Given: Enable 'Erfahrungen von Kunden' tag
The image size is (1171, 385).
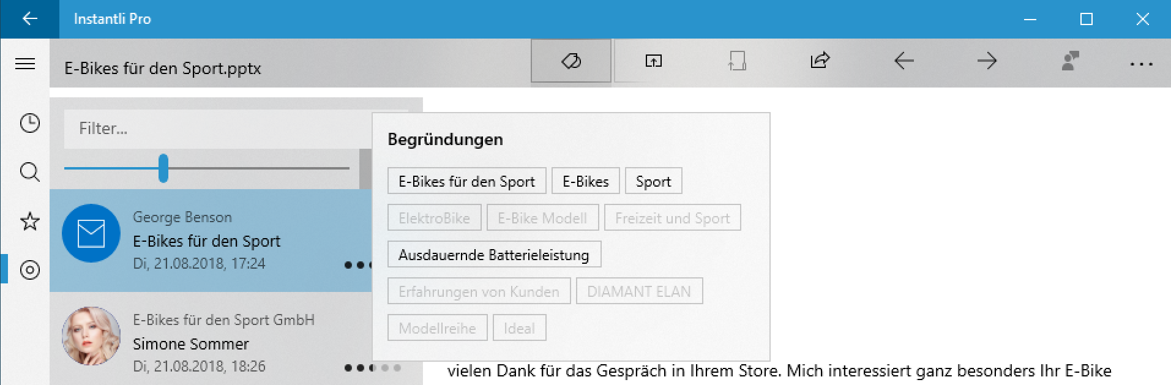Looking at the screenshot, I should pyautogui.click(x=479, y=291).
